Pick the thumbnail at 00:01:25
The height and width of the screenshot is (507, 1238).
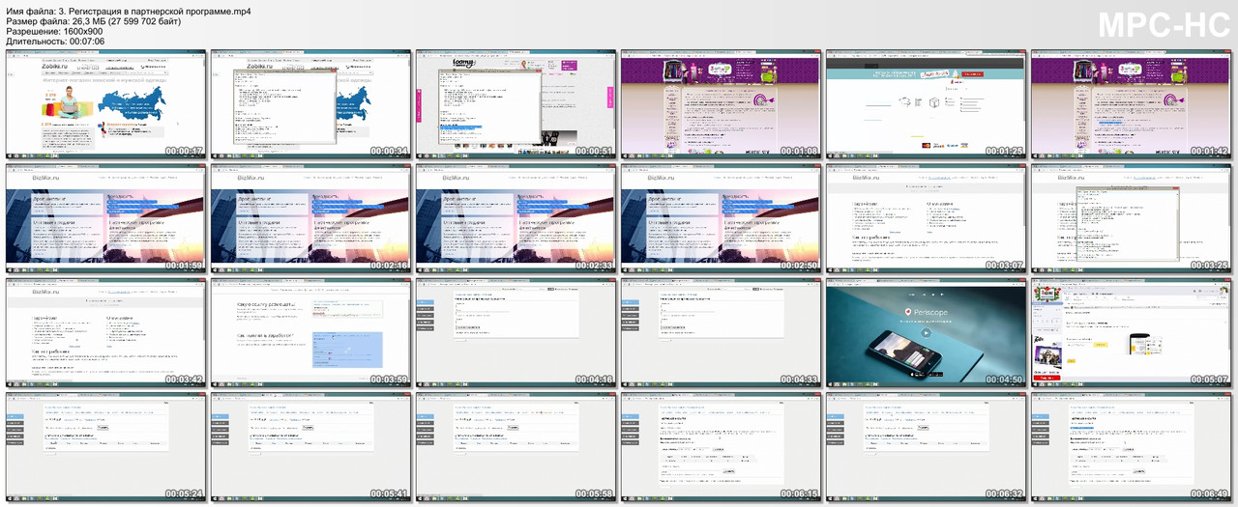(x=926, y=103)
